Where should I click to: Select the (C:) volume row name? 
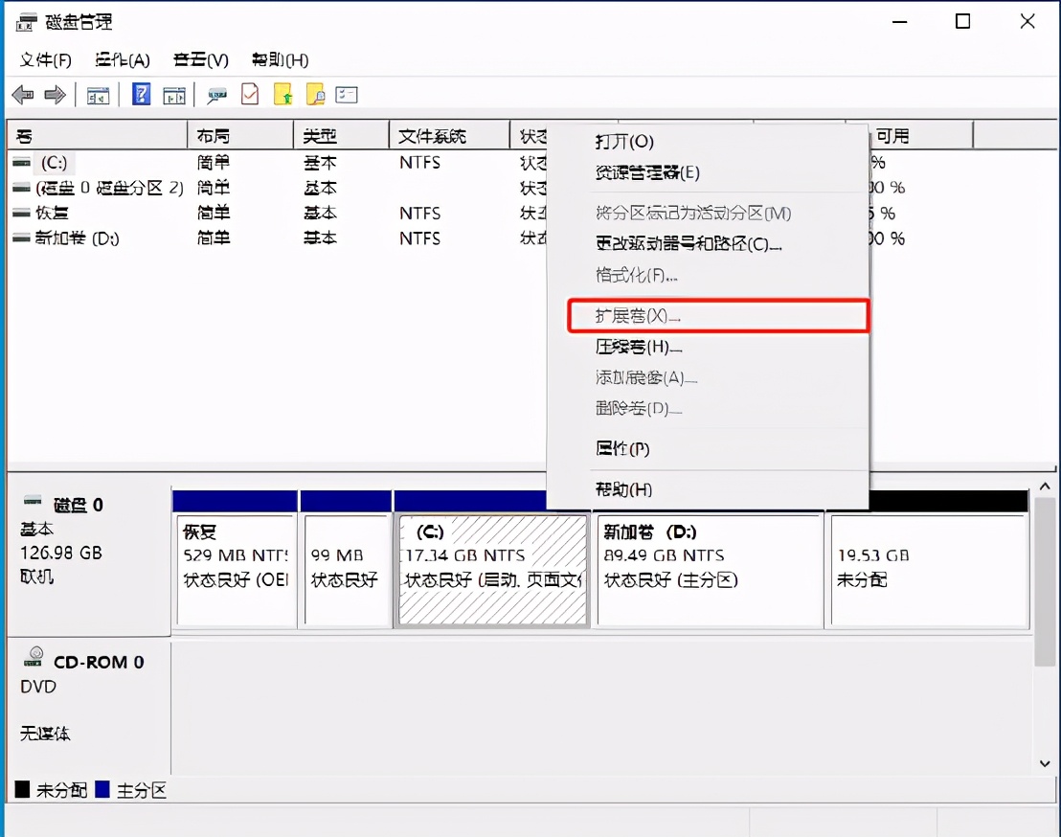pyautogui.click(x=55, y=163)
